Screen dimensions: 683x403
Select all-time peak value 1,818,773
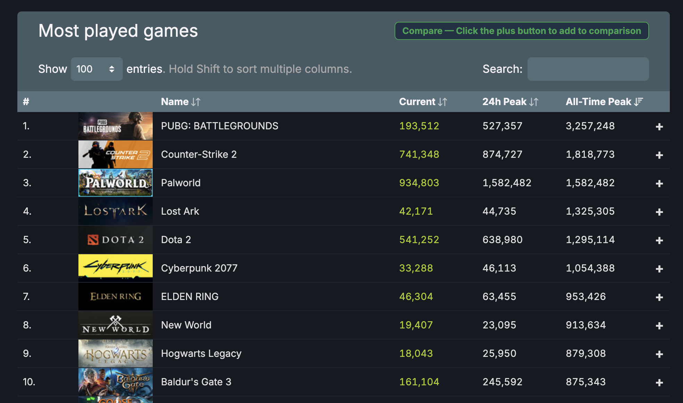tap(590, 154)
